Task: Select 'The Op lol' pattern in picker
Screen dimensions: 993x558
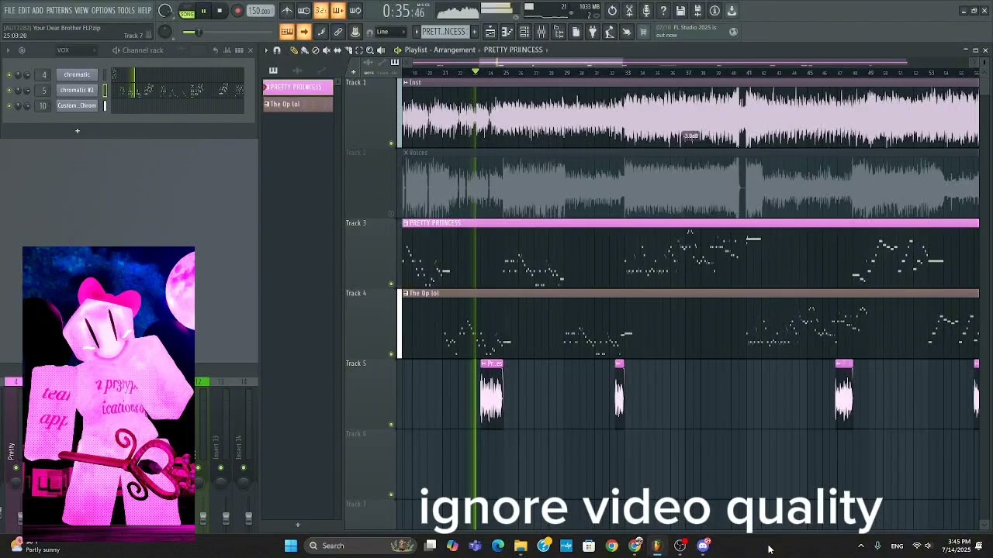Action: coord(298,104)
